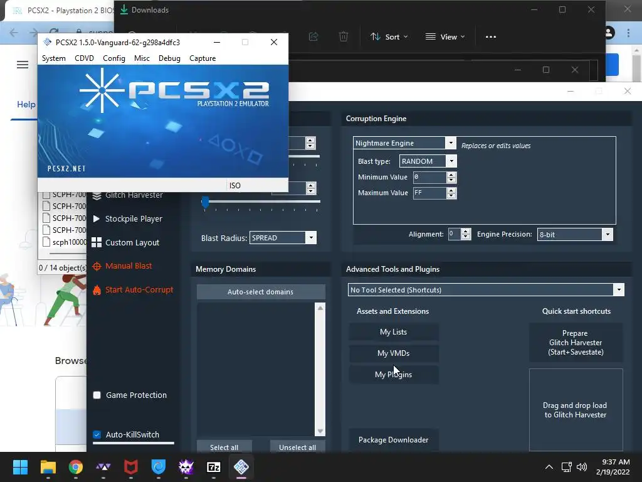This screenshot has height=482, width=642.
Task: Click the browser back arrow
Action: [x=14, y=33]
